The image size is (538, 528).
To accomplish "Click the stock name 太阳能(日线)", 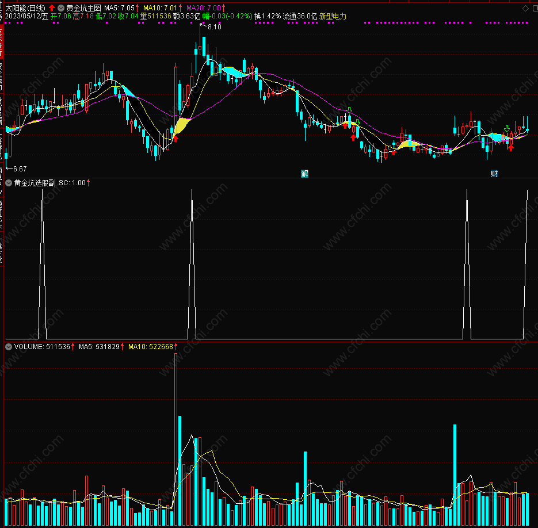I will [x=25, y=8].
